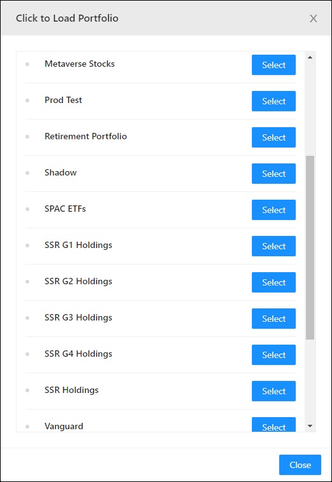Load the Retirement Portfolio via Select
Viewport: 332px width, 482px height.
[x=273, y=137]
